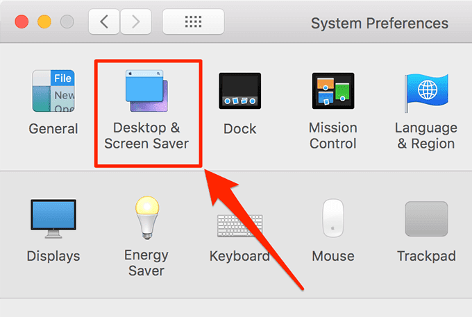
Task: Click the "Language & Region" text label
Action: click(x=426, y=136)
